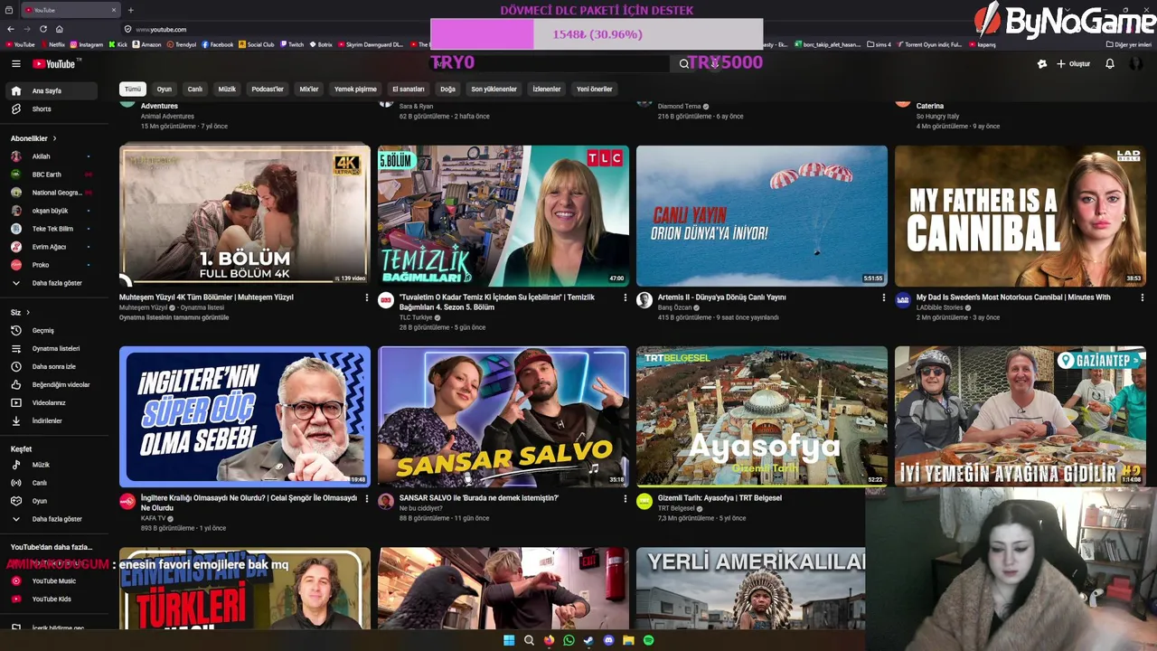Select the El sanatları filter chip

[409, 90]
